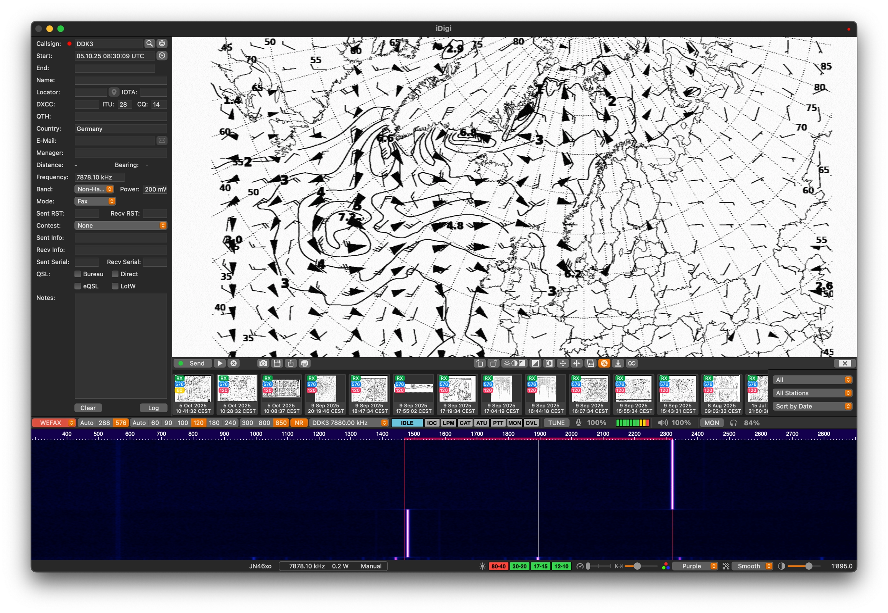Image resolution: width=888 pixels, height=613 pixels.
Task: Click the TUNE button
Action: tap(556, 423)
